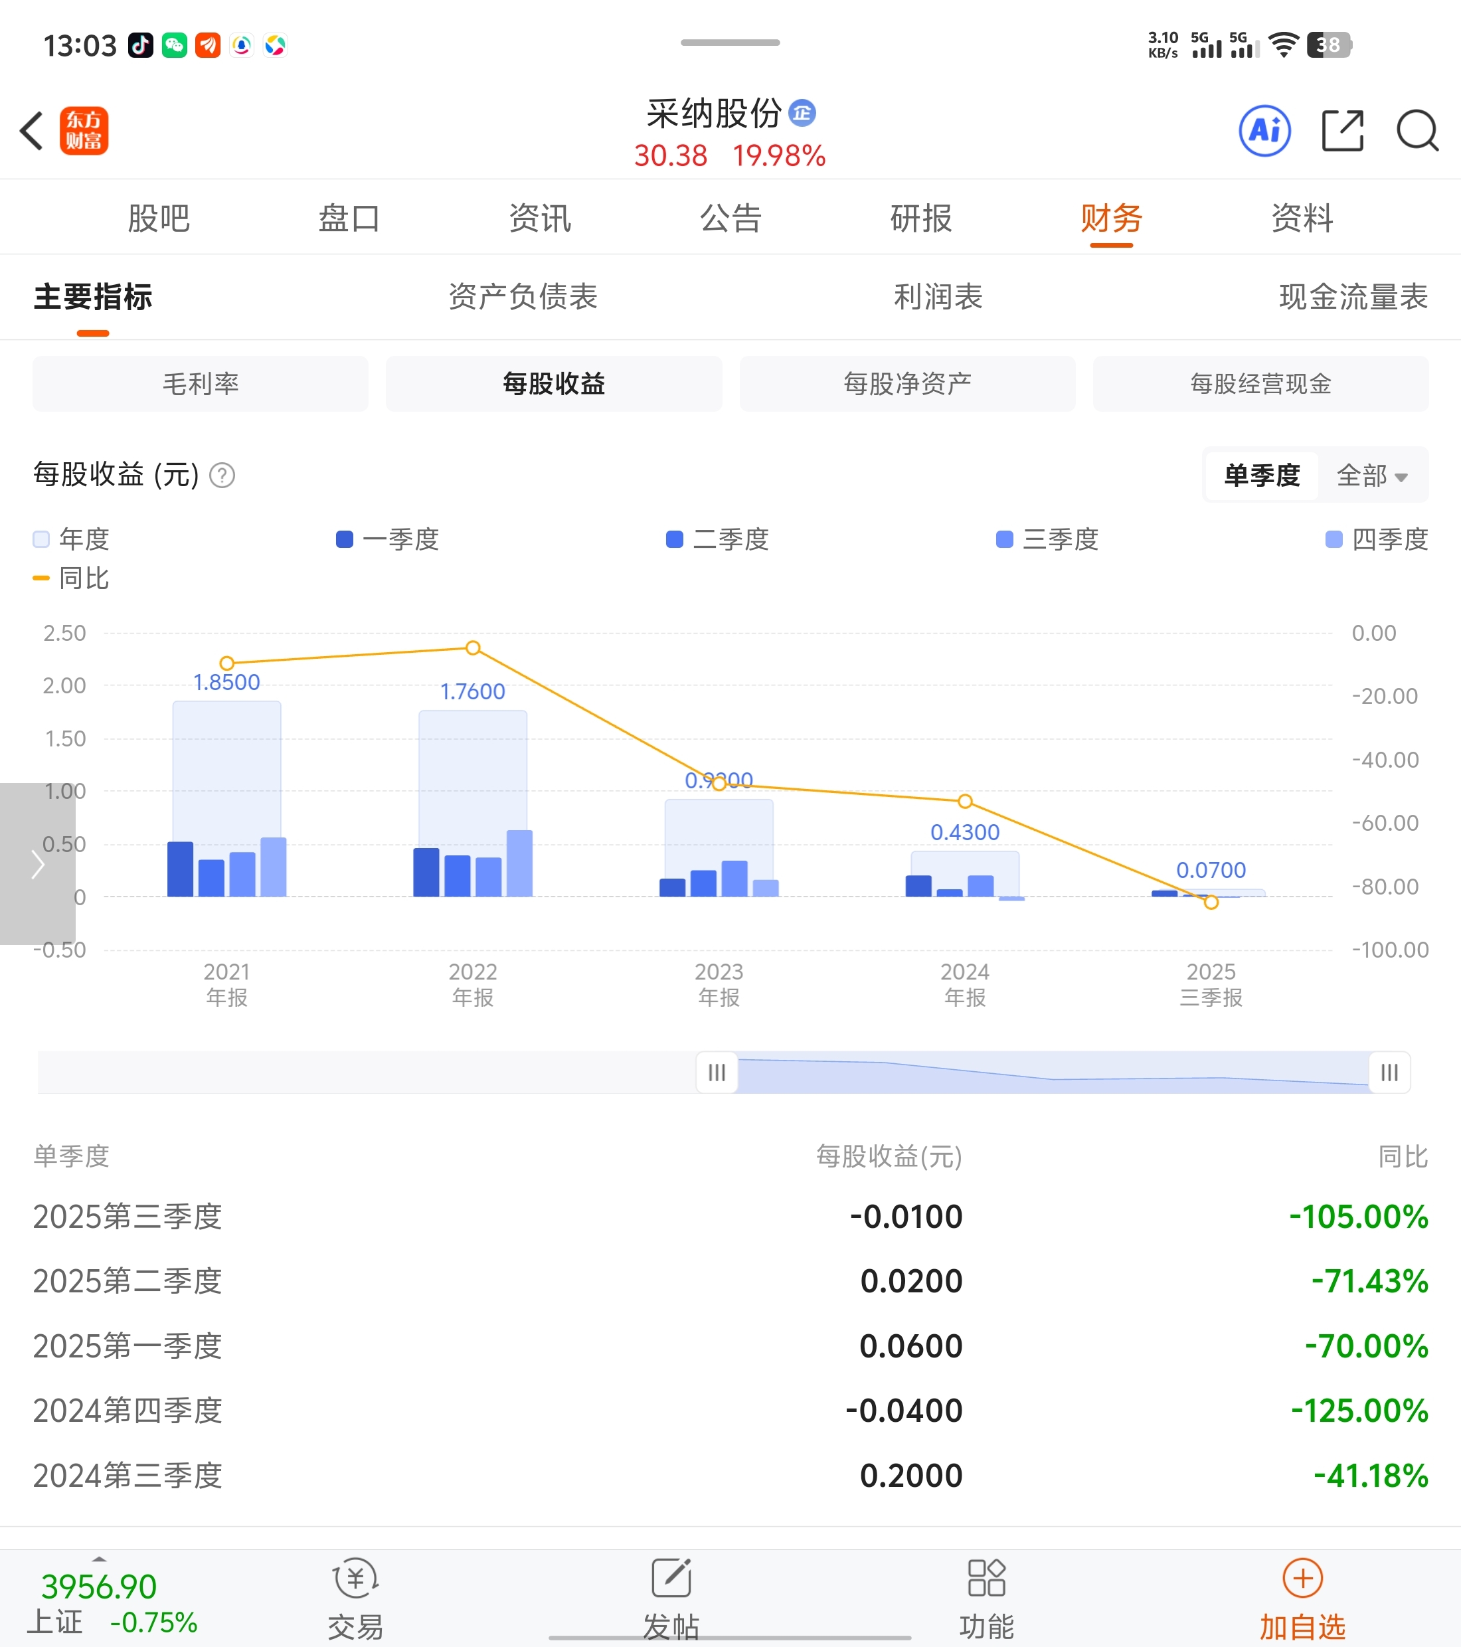Image resolution: width=1461 pixels, height=1647 pixels.
Task: Add stock via 加自选 plus icon
Action: (x=1302, y=1578)
